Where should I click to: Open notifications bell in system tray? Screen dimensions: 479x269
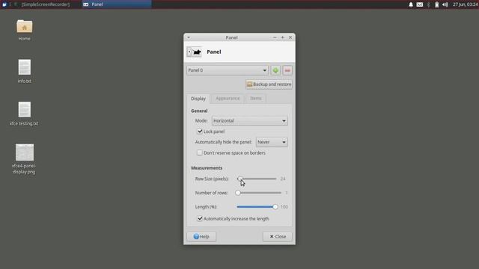411,4
